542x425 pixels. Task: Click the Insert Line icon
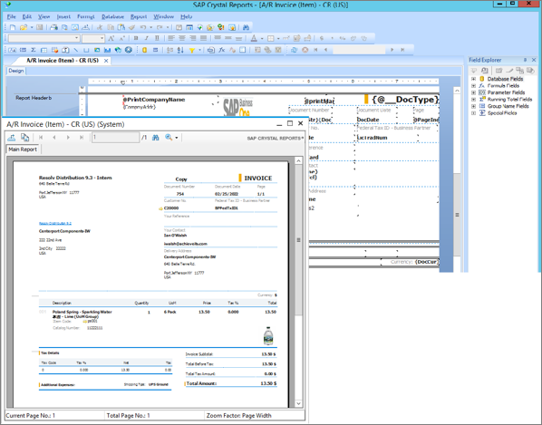[x=76, y=50]
